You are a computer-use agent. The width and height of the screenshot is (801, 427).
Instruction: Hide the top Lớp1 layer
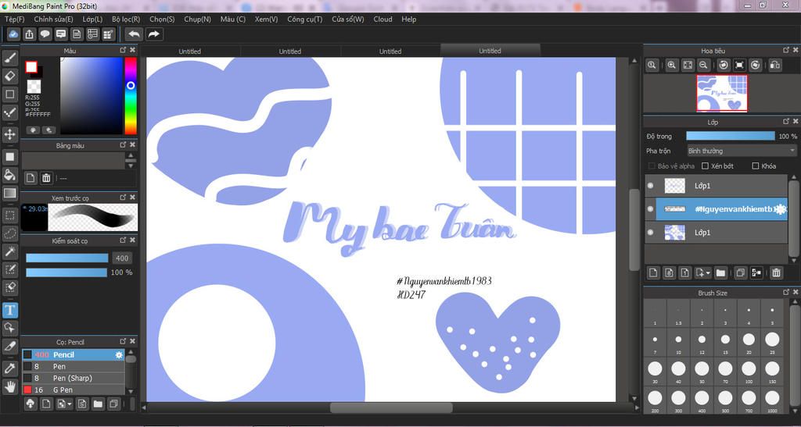tap(650, 186)
